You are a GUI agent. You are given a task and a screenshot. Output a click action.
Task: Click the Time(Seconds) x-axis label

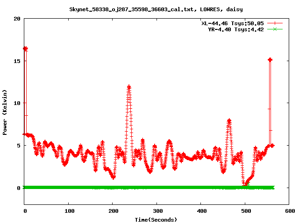[x=156, y=220]
